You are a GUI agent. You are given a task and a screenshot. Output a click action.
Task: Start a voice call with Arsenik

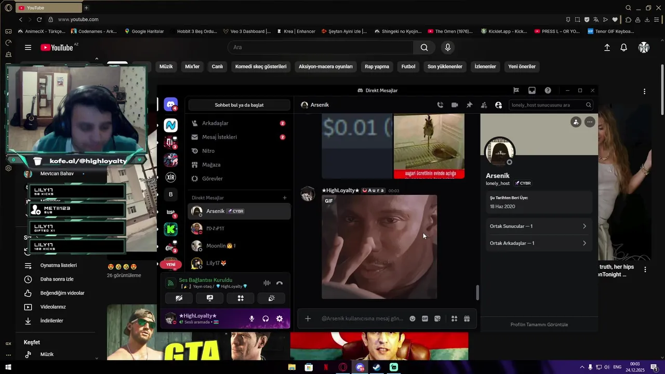click(440, 105)
